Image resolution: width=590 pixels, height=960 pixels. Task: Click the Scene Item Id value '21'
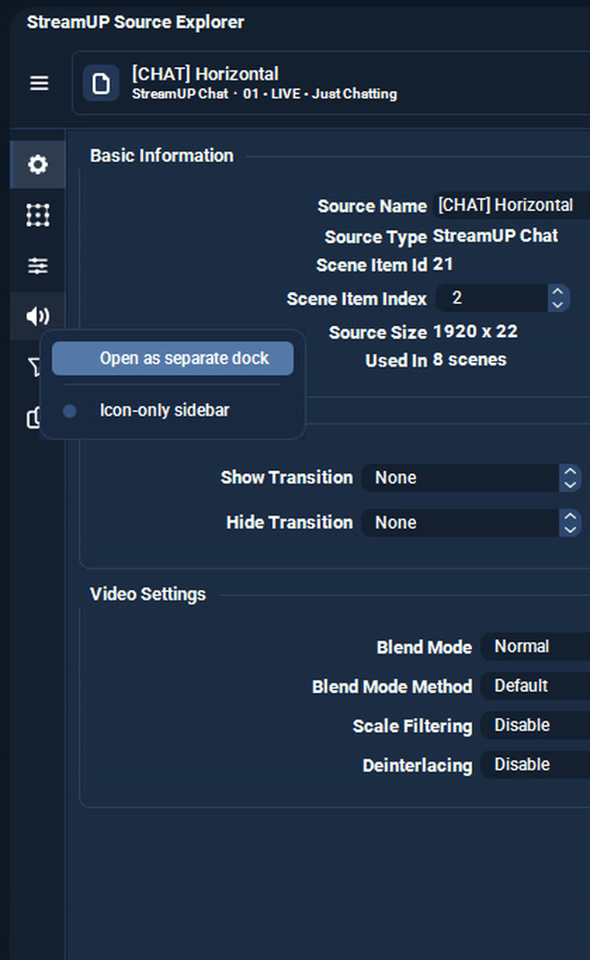pyautogui.click(x=442, y=265)
